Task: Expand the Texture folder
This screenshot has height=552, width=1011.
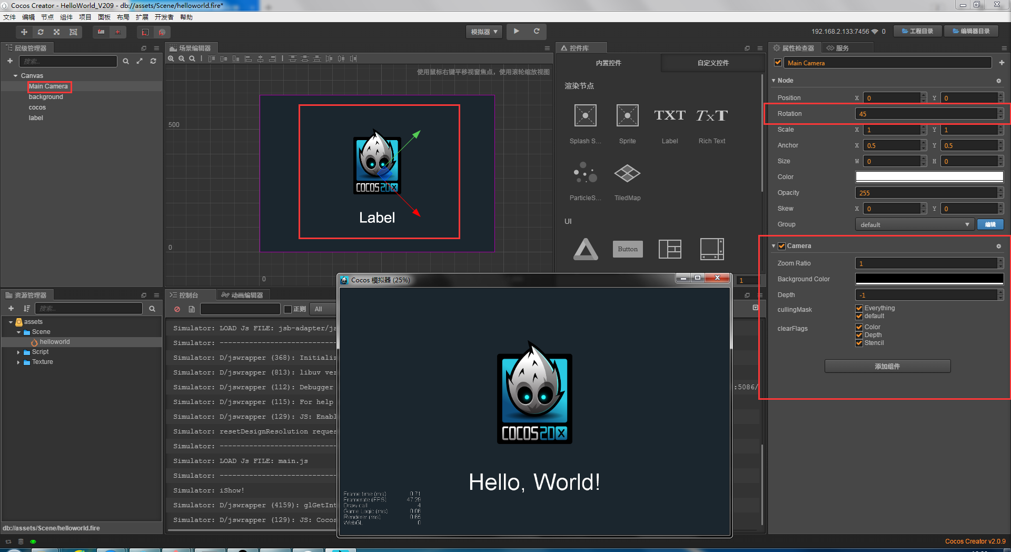Action: pyautogui.click(x=18, y=362)
